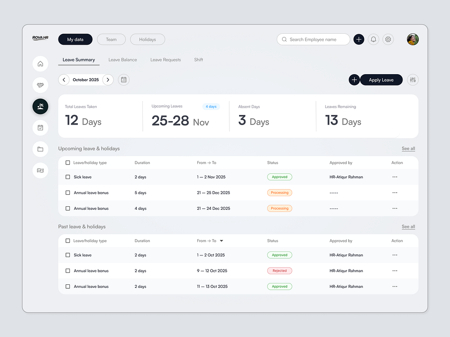The width and height of the screenshot is (450, 337).
Task: Click the Apply Leave button
Action: 381,80
